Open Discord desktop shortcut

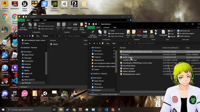pyautogui.click(x=5, y=94)
